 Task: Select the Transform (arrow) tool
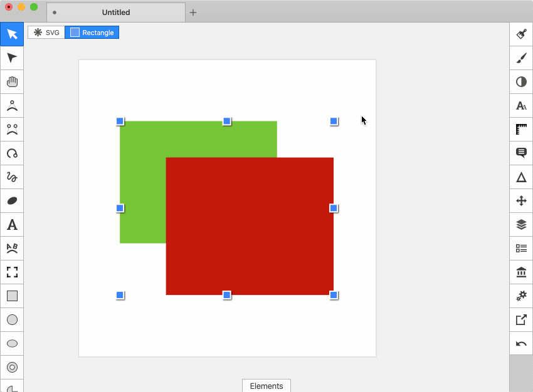tap(12, 34)
